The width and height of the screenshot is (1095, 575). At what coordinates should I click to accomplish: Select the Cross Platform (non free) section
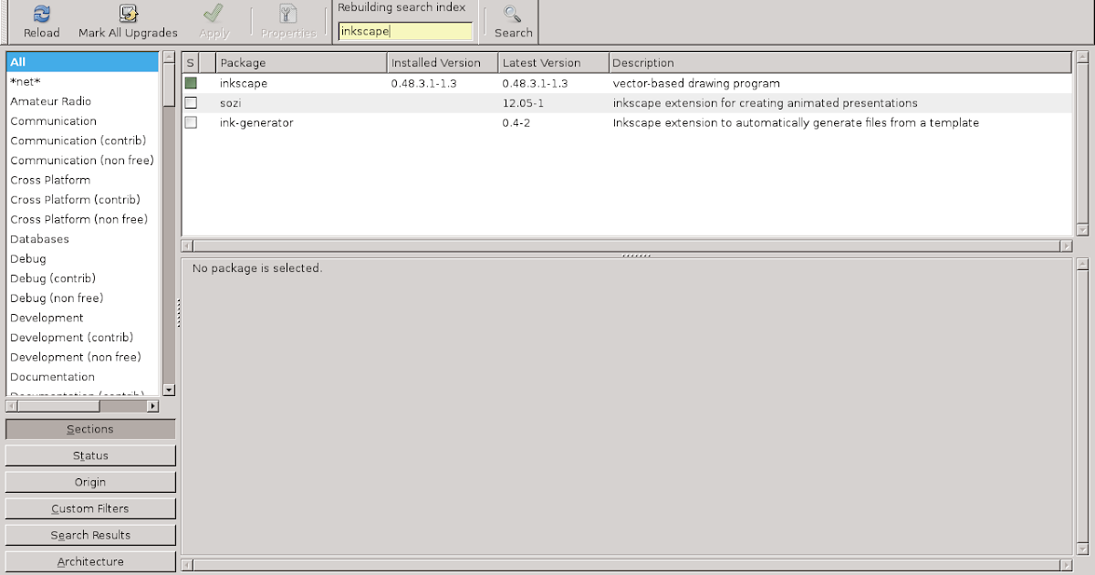coord(82,219)
